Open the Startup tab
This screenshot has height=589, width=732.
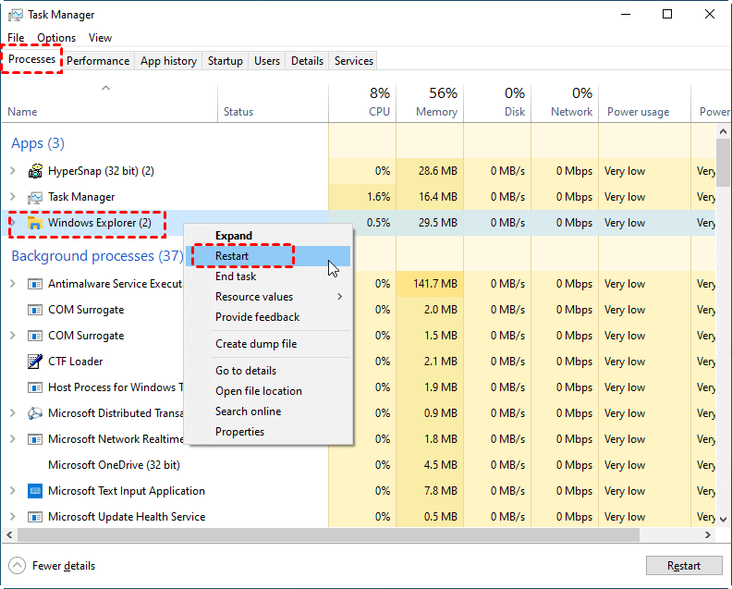click(x=226, y=61)
